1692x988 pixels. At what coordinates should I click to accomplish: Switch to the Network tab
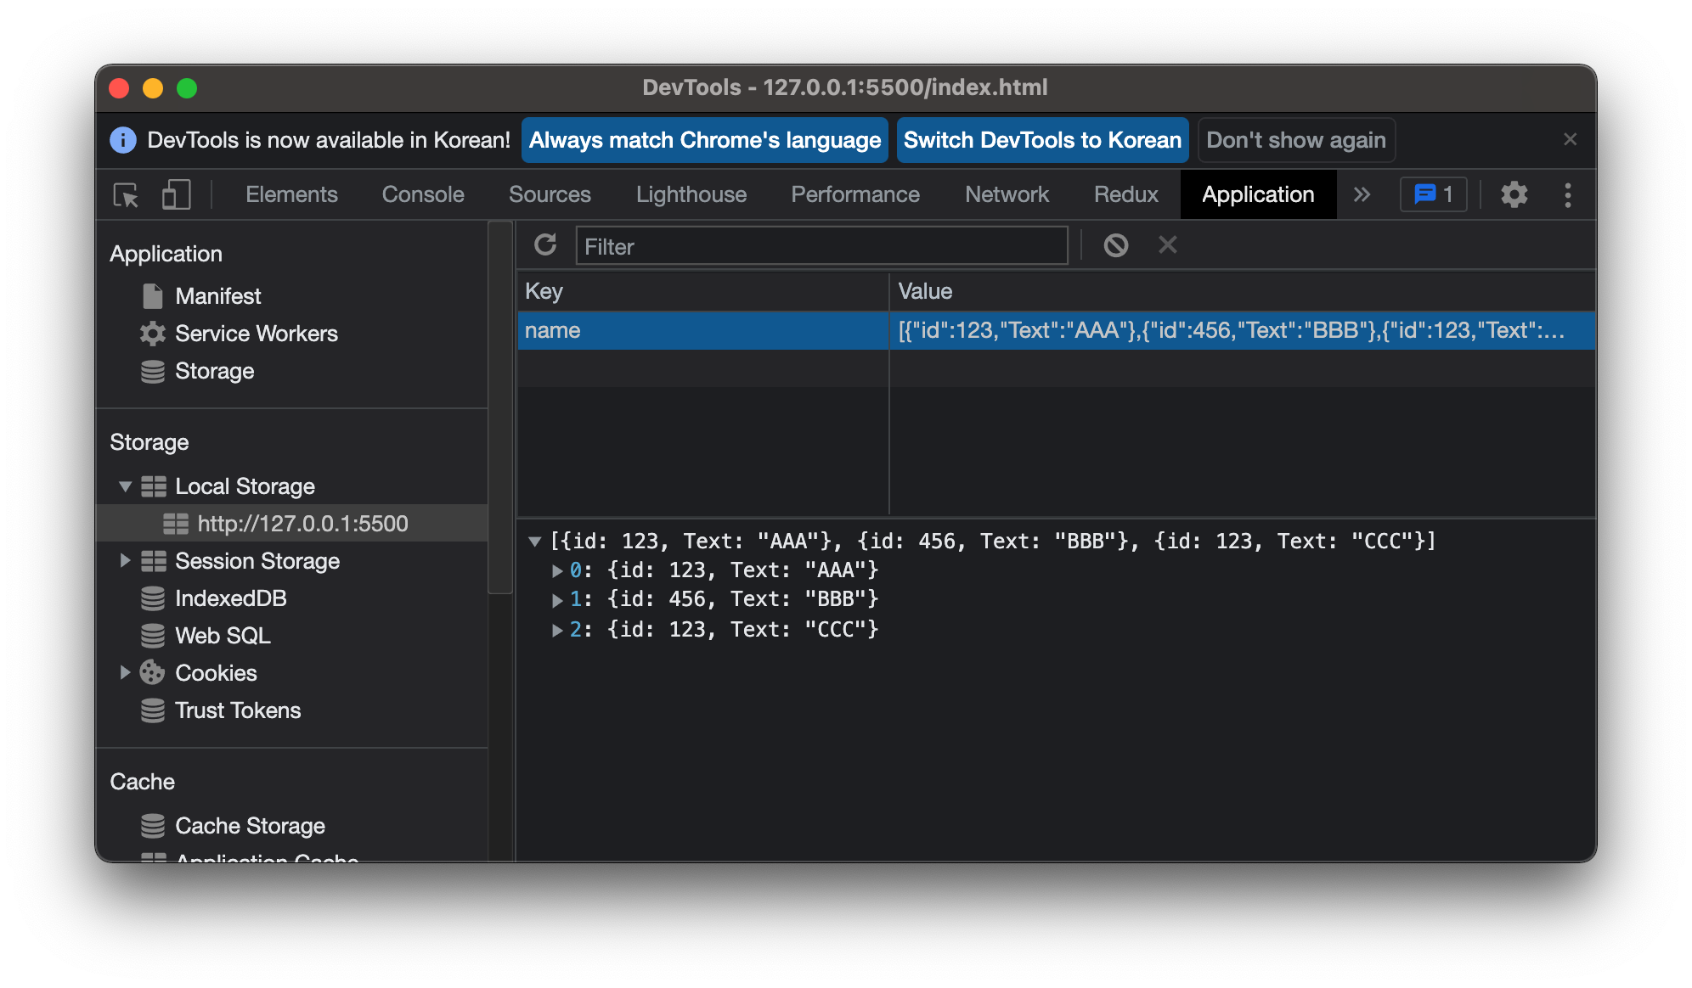tap(1007, 195)
